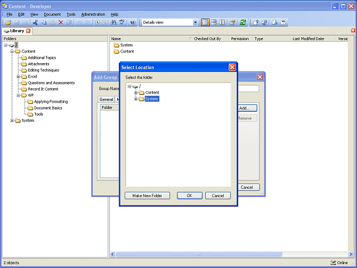Collapse the WP folder in Folders pane

(x=18, y=95)
